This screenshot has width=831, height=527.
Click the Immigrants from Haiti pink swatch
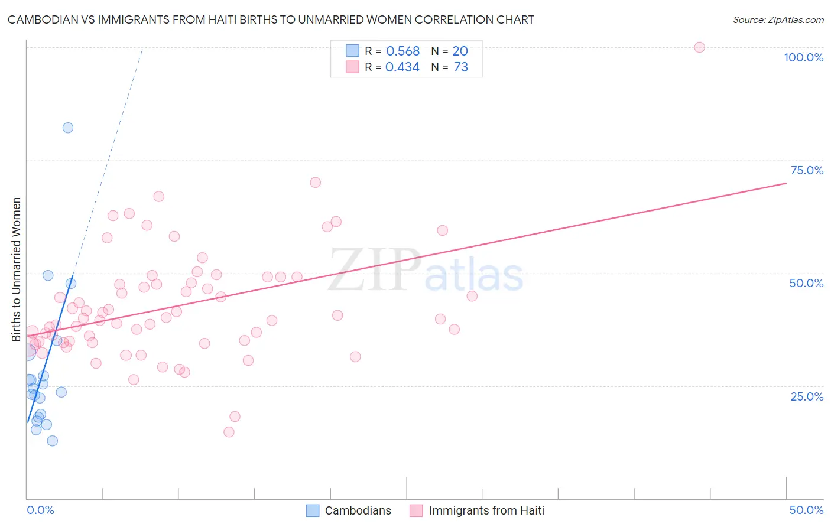(416, 510)
